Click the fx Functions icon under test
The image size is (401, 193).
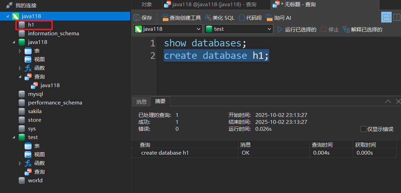(28, 163)
